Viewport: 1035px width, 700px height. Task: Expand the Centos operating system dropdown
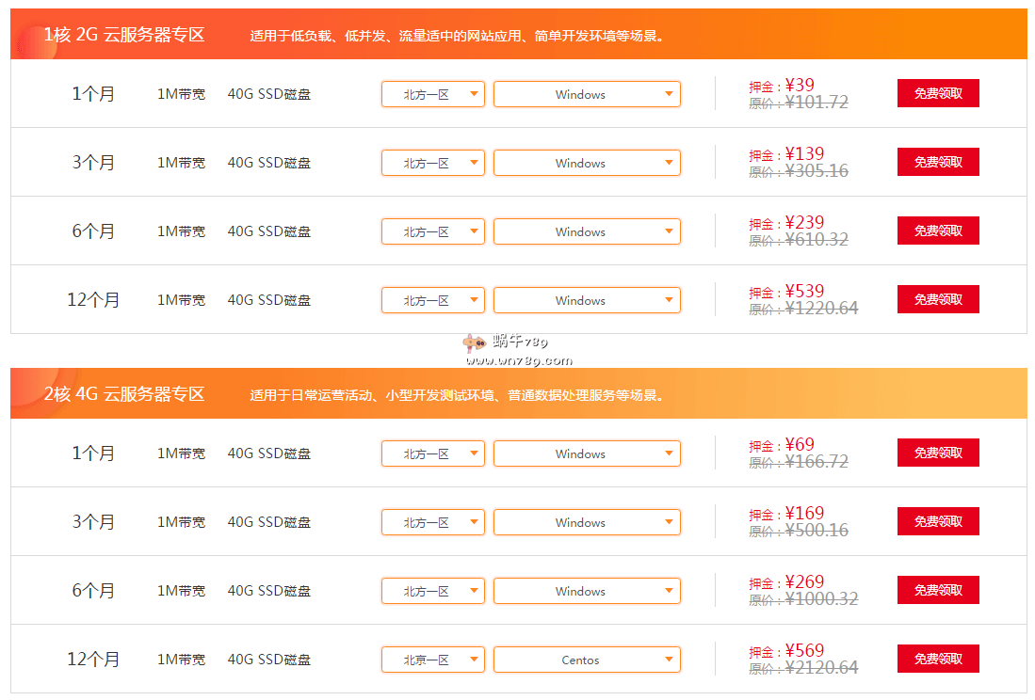click(x=587, y=660)
